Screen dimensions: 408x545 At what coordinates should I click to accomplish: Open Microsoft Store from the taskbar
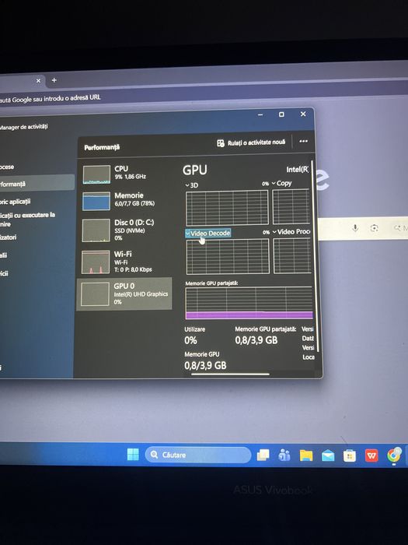(350, 455)
